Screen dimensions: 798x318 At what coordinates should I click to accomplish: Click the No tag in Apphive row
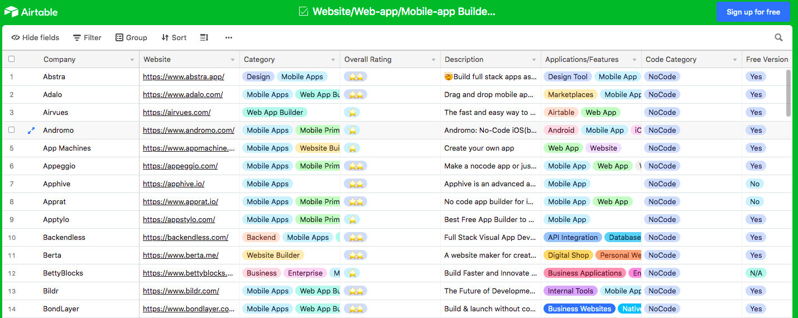pos(755,184)
